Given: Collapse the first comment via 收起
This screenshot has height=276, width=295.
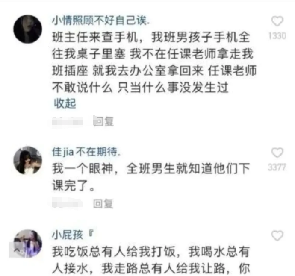Looking at the screenshot, I should [65, 103].
